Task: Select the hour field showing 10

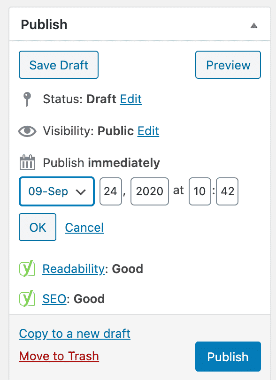Action: coord(200,191)
